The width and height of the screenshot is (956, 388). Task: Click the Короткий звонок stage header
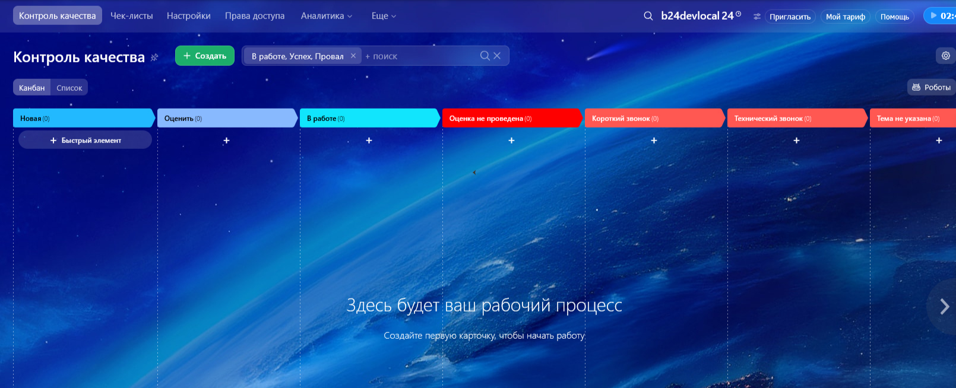click(x=654, y=118)
